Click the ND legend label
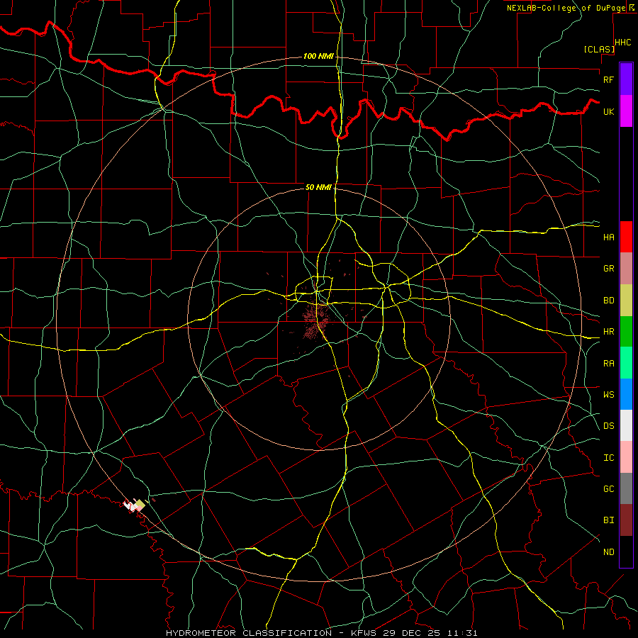Image resolution: width=638 pixels, height=638 pixels. [x=608, y=552]
